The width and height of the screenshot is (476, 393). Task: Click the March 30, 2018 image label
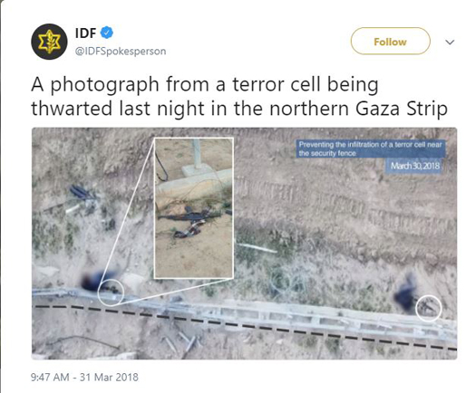(x=414, y=166)
